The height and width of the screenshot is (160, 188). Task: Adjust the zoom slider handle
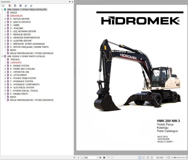tap(175, 157)
